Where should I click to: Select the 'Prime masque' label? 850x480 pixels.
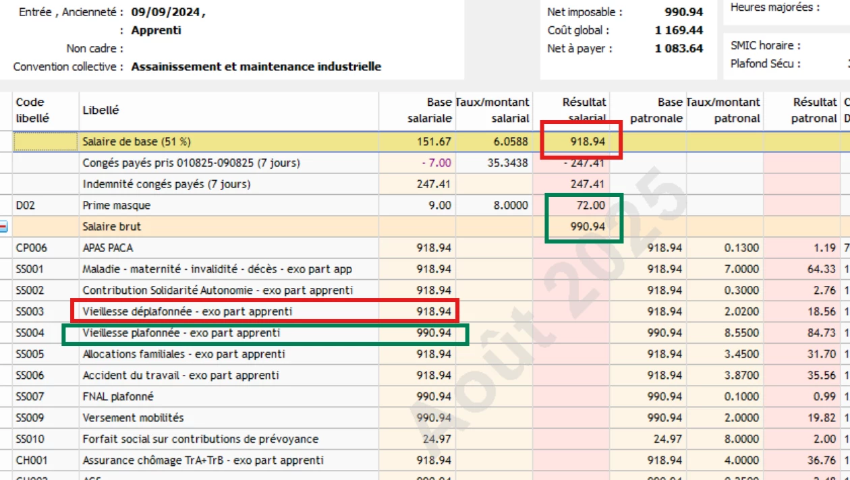[x=117, y=205]
